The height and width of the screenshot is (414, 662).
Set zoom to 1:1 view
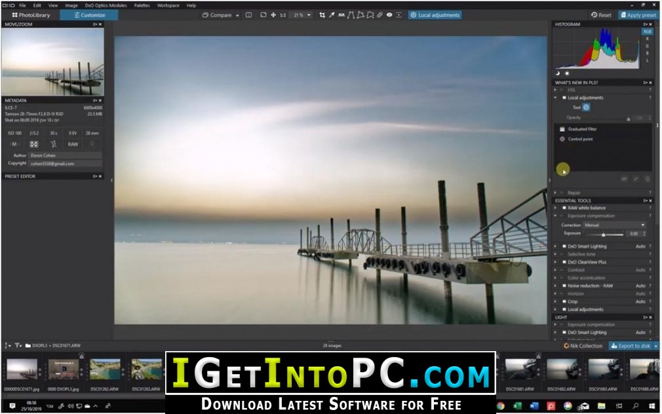pos(282,15)
